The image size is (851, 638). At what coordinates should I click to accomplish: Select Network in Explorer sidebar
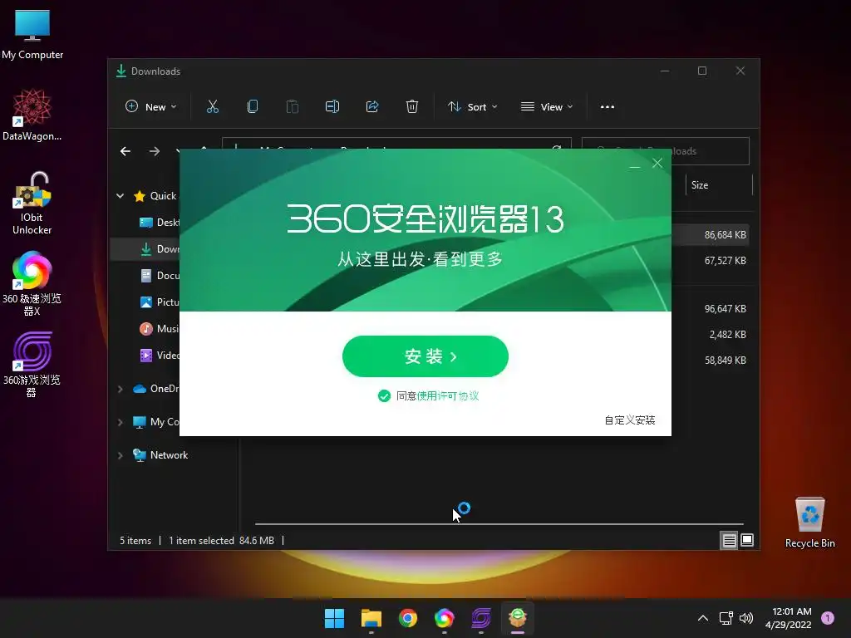169,455
